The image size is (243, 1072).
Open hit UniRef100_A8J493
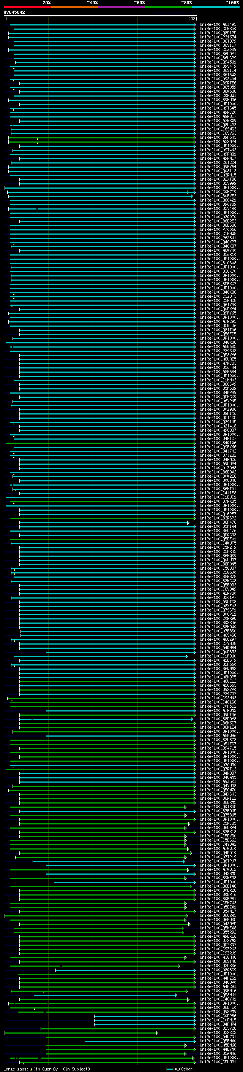(x=218, y=25)
